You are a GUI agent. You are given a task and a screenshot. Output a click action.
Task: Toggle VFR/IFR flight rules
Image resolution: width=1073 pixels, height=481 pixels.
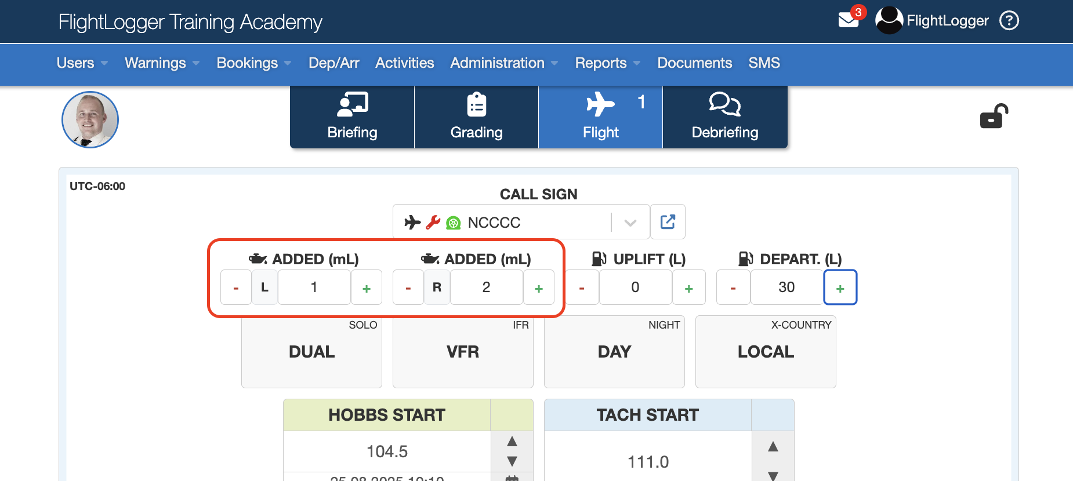(463, 352)
